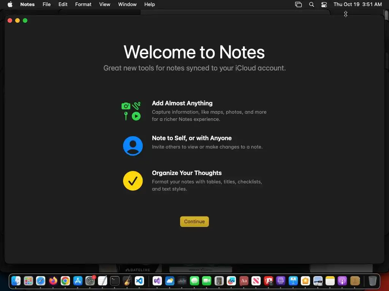Open Keynote from the Dock
The height and width of the screenshot is (291, 389).
tap(293, 281)
